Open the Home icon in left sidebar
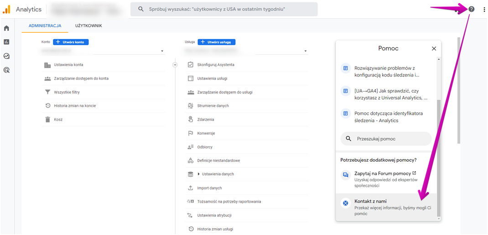Screen dimensions: 488x235 click(x=6, y=28)
